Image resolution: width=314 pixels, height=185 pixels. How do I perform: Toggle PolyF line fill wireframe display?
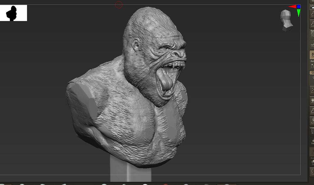pyautogui.click(x=312, y=131)
